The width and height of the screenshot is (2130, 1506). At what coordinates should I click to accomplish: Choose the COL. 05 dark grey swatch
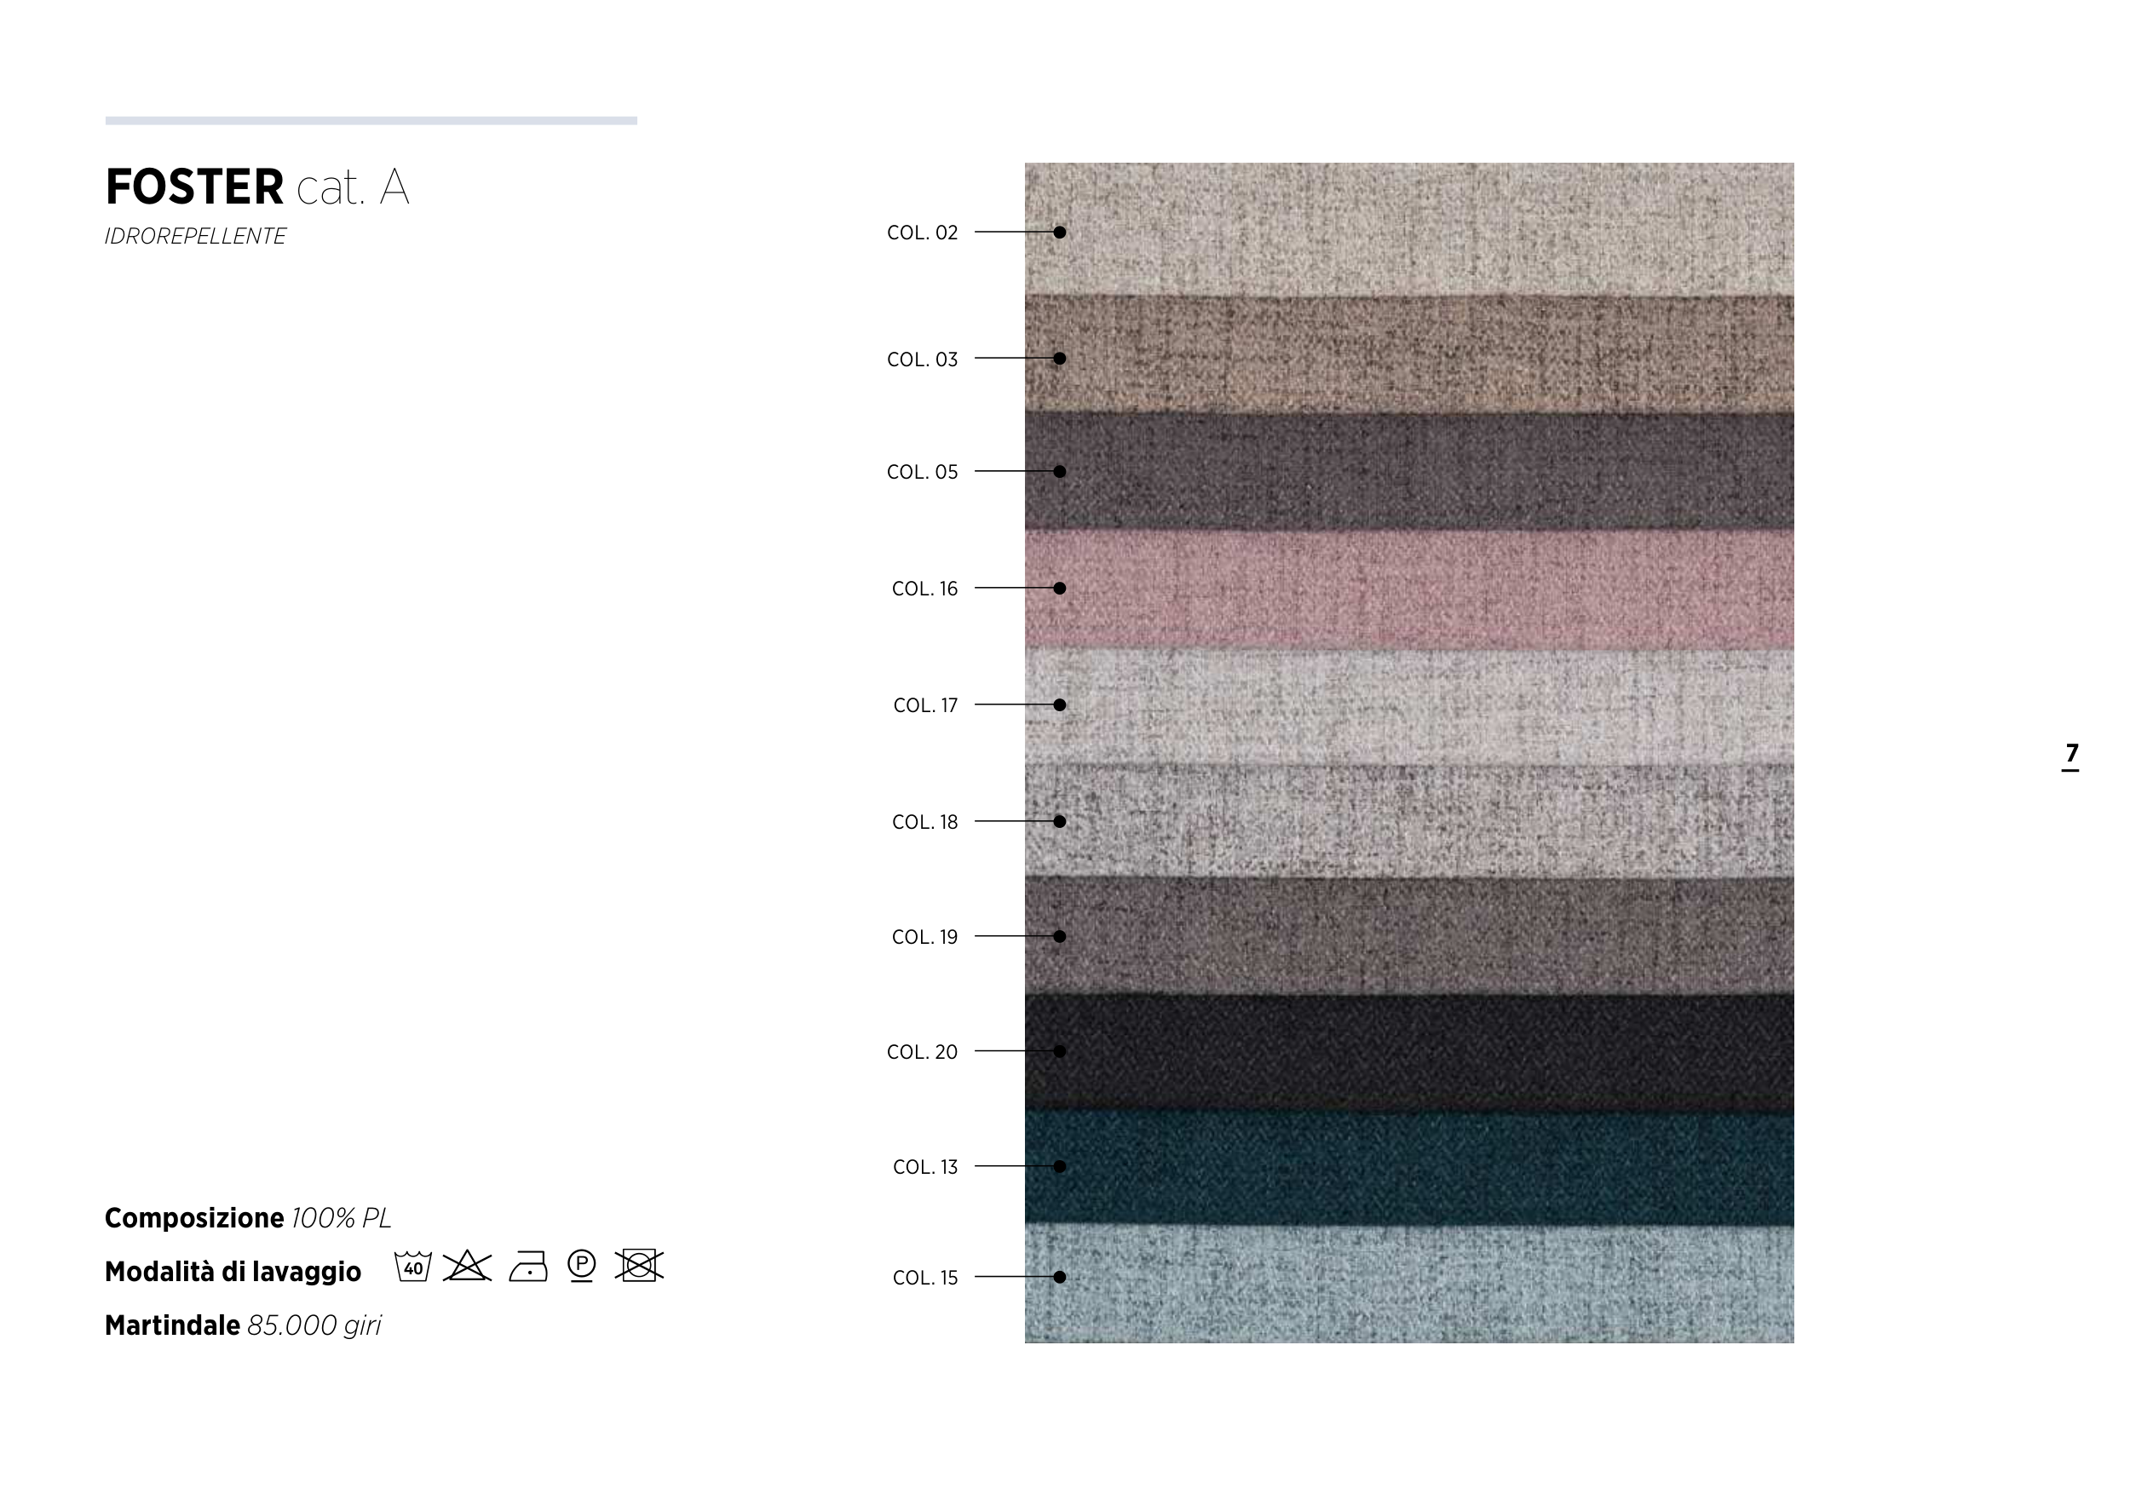[x=1408, y=471]
